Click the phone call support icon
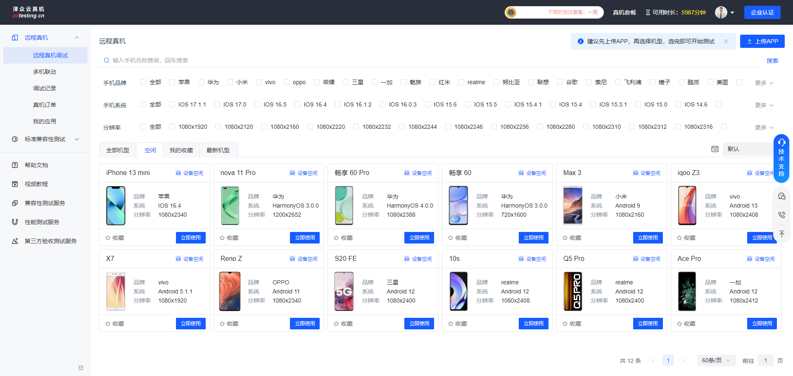 point(782,215)
